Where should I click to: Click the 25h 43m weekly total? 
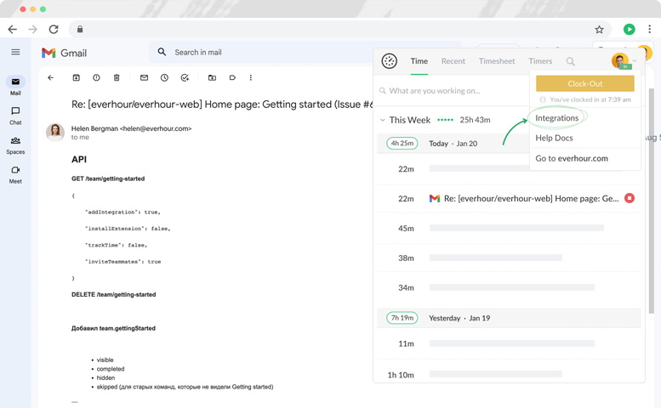point(475,120)
